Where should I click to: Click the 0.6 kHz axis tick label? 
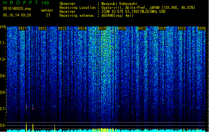click(3, 125)
